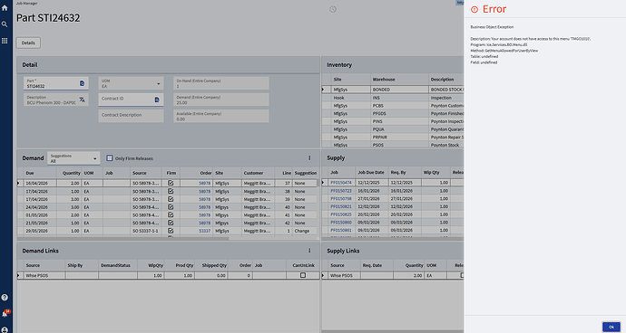Viewport: 626px width, 333px height.
Task: Select PRPAIR warehouse inventory row
Action: [393, 137]
